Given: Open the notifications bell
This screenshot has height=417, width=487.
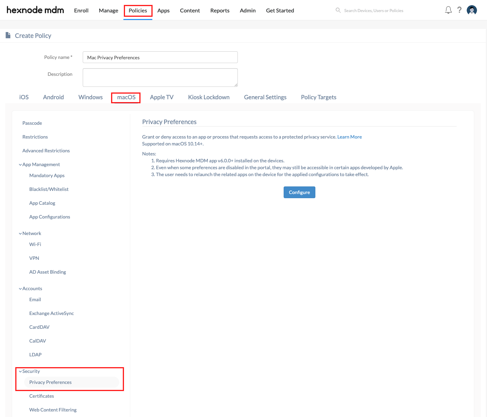Looking at the screenshot, I should (448, 10).
